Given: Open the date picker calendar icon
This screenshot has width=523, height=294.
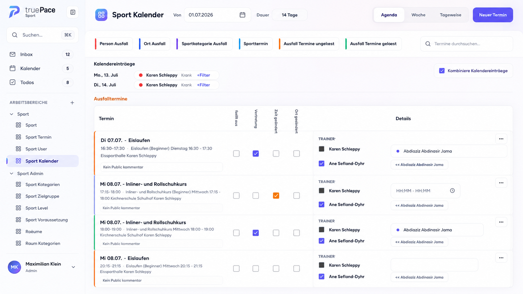Looking at the screenshot, I should pyautogui.click(x=242, y=15).
